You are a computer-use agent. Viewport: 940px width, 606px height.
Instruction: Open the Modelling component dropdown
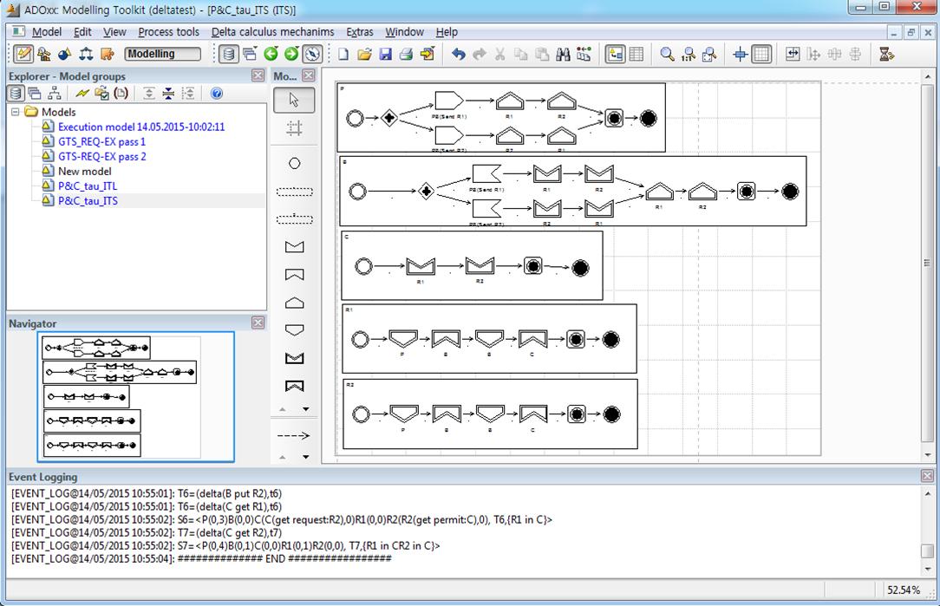(x=162, y=54)
